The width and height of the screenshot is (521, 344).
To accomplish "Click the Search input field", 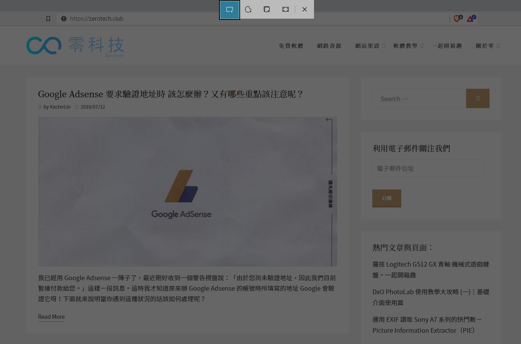I will click(419, 99).
